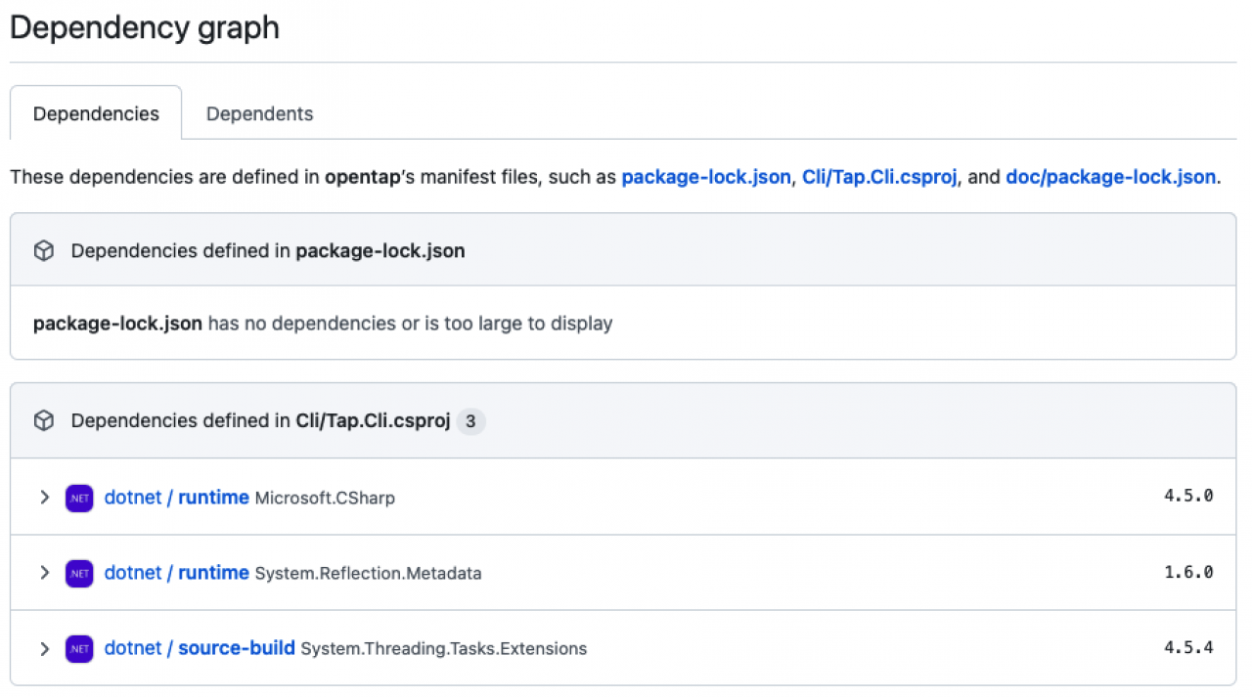The width and height of the screenshot is (1252, 697).
Task: Click the version 1.6.0 text
Action: pos(1188,572)
